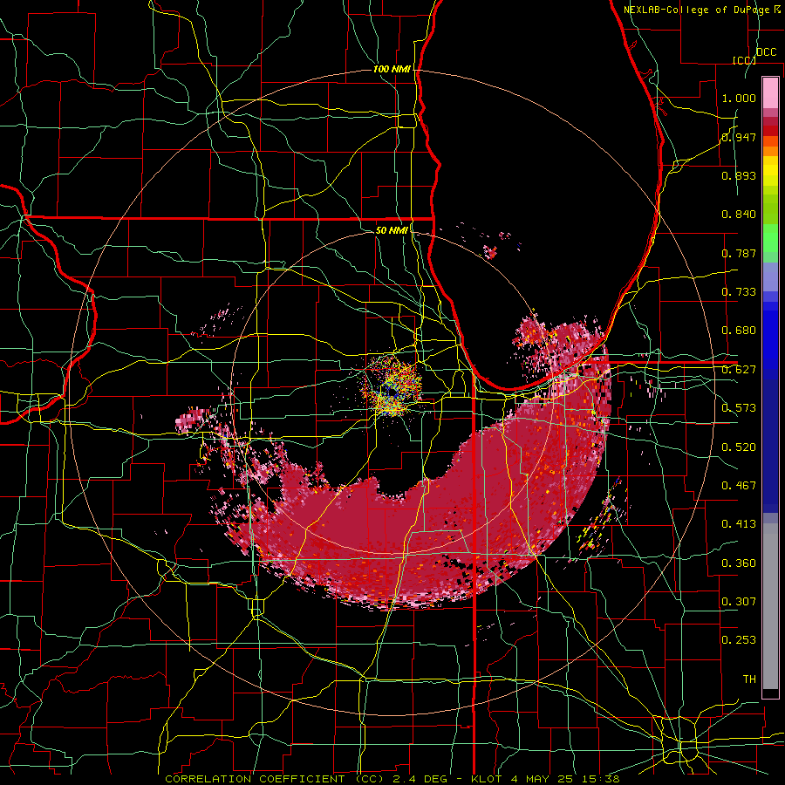The width and height of the screenshot is (785, 785).
Task: Pick the yellow segment of the color bar
Action: click(770, 171)
